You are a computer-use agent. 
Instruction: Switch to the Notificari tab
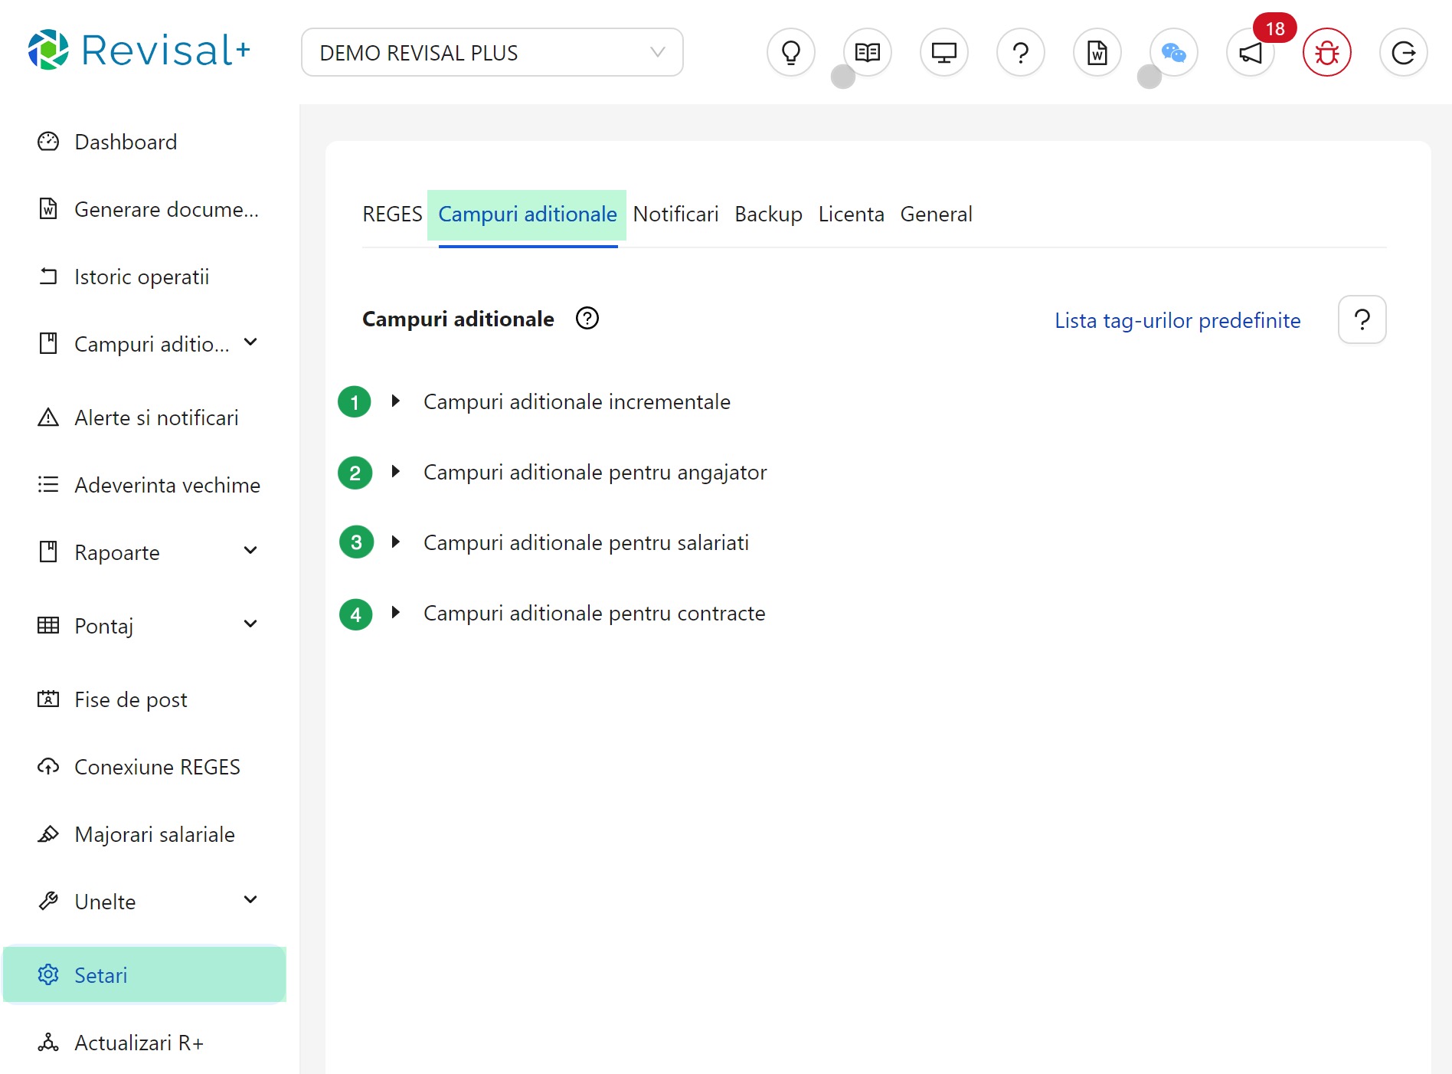tap(675, 214)
